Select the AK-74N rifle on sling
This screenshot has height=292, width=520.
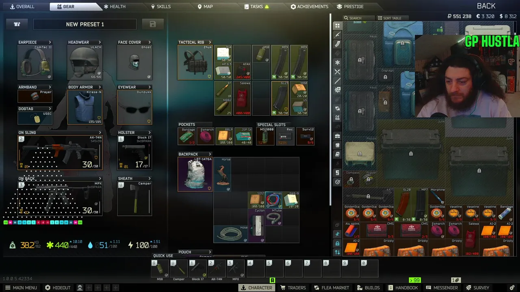(60, 153)
